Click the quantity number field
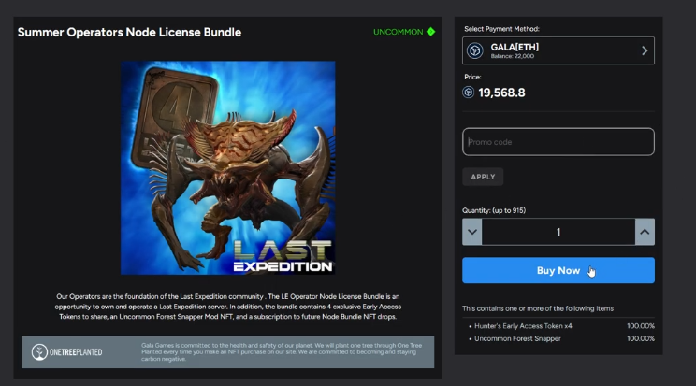This screenshot has width=696, height=386. click(x=558, y=232)
